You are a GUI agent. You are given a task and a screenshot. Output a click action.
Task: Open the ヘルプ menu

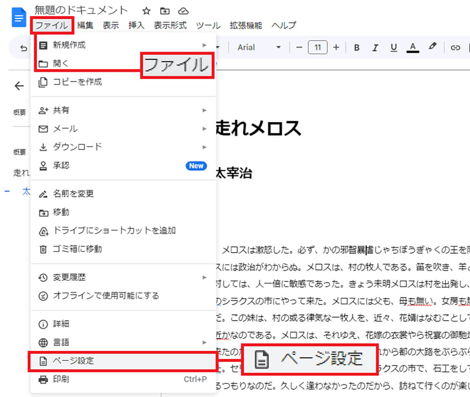click(x=284, y=25)
